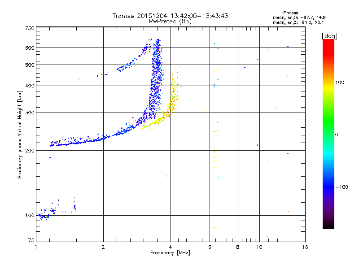Click the height-axis tick label "75"

click(31, 240)
